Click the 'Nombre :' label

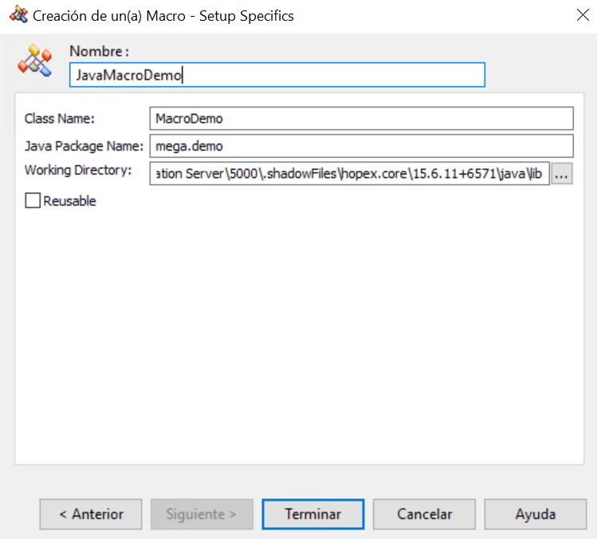tap(100, 51)
